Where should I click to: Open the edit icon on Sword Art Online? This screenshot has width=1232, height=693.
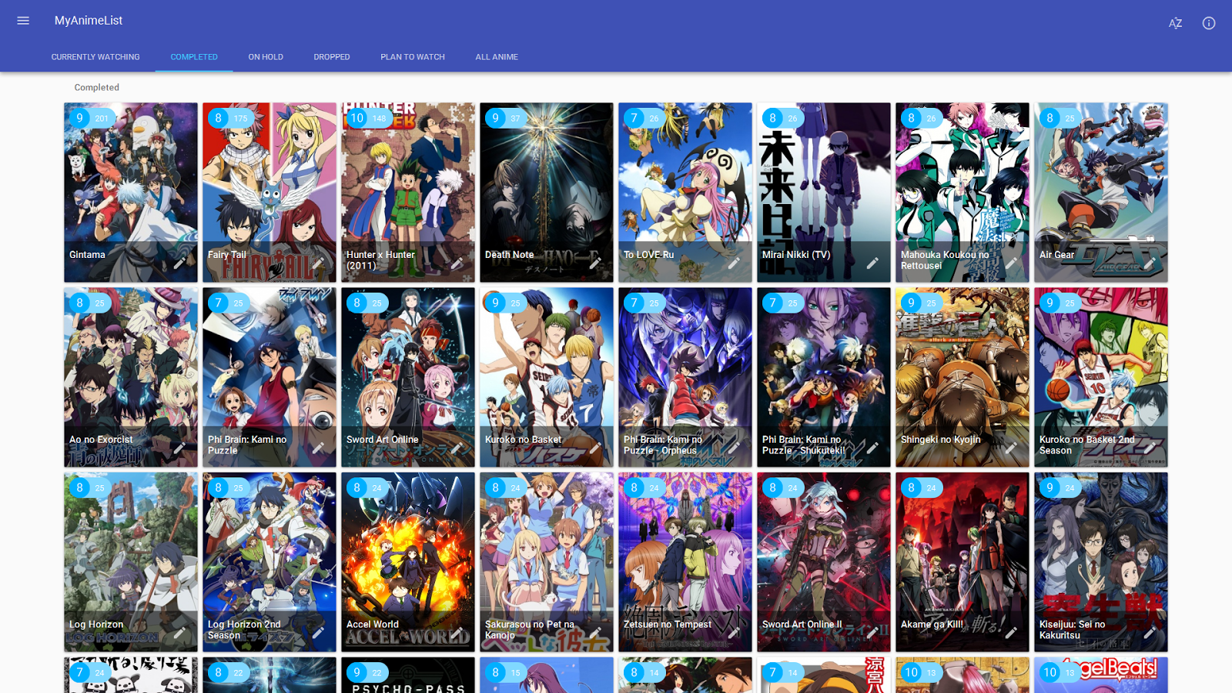(x=457, y=448)
